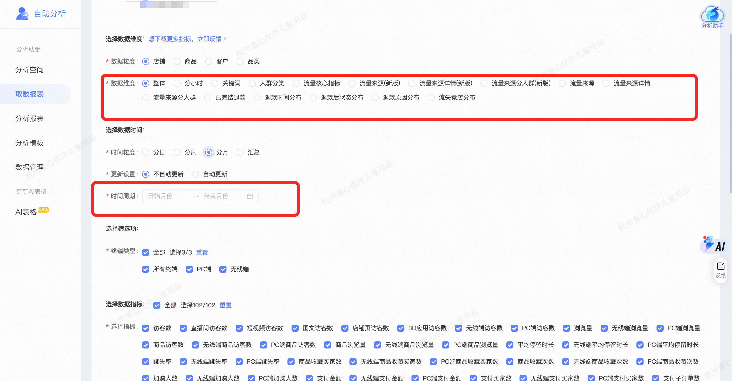Uncheck 直播间访客数 metric checkbox
This screenshot has width=732, height=381.
pyautogui.click(x=183, y=328)
